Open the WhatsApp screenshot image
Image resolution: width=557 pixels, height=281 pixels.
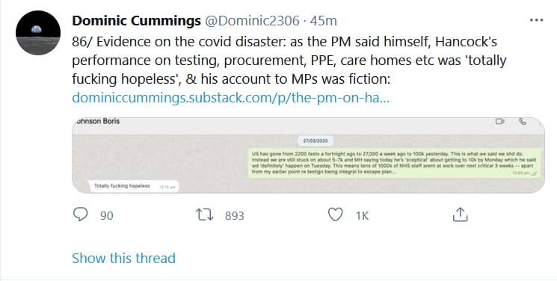[308, 155]
